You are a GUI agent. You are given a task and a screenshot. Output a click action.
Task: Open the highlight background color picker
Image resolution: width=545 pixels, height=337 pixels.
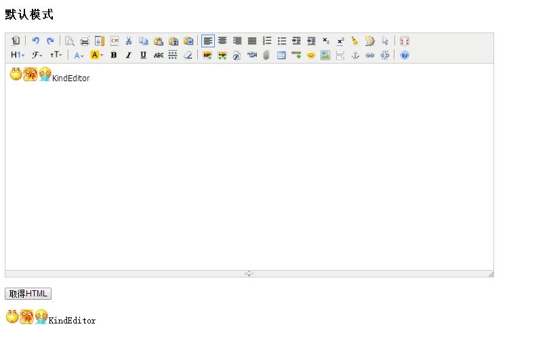pyautogui.click(x=97, y=55)
